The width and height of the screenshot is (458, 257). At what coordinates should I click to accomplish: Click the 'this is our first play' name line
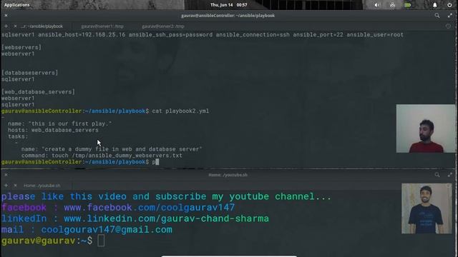coord(60,124)
